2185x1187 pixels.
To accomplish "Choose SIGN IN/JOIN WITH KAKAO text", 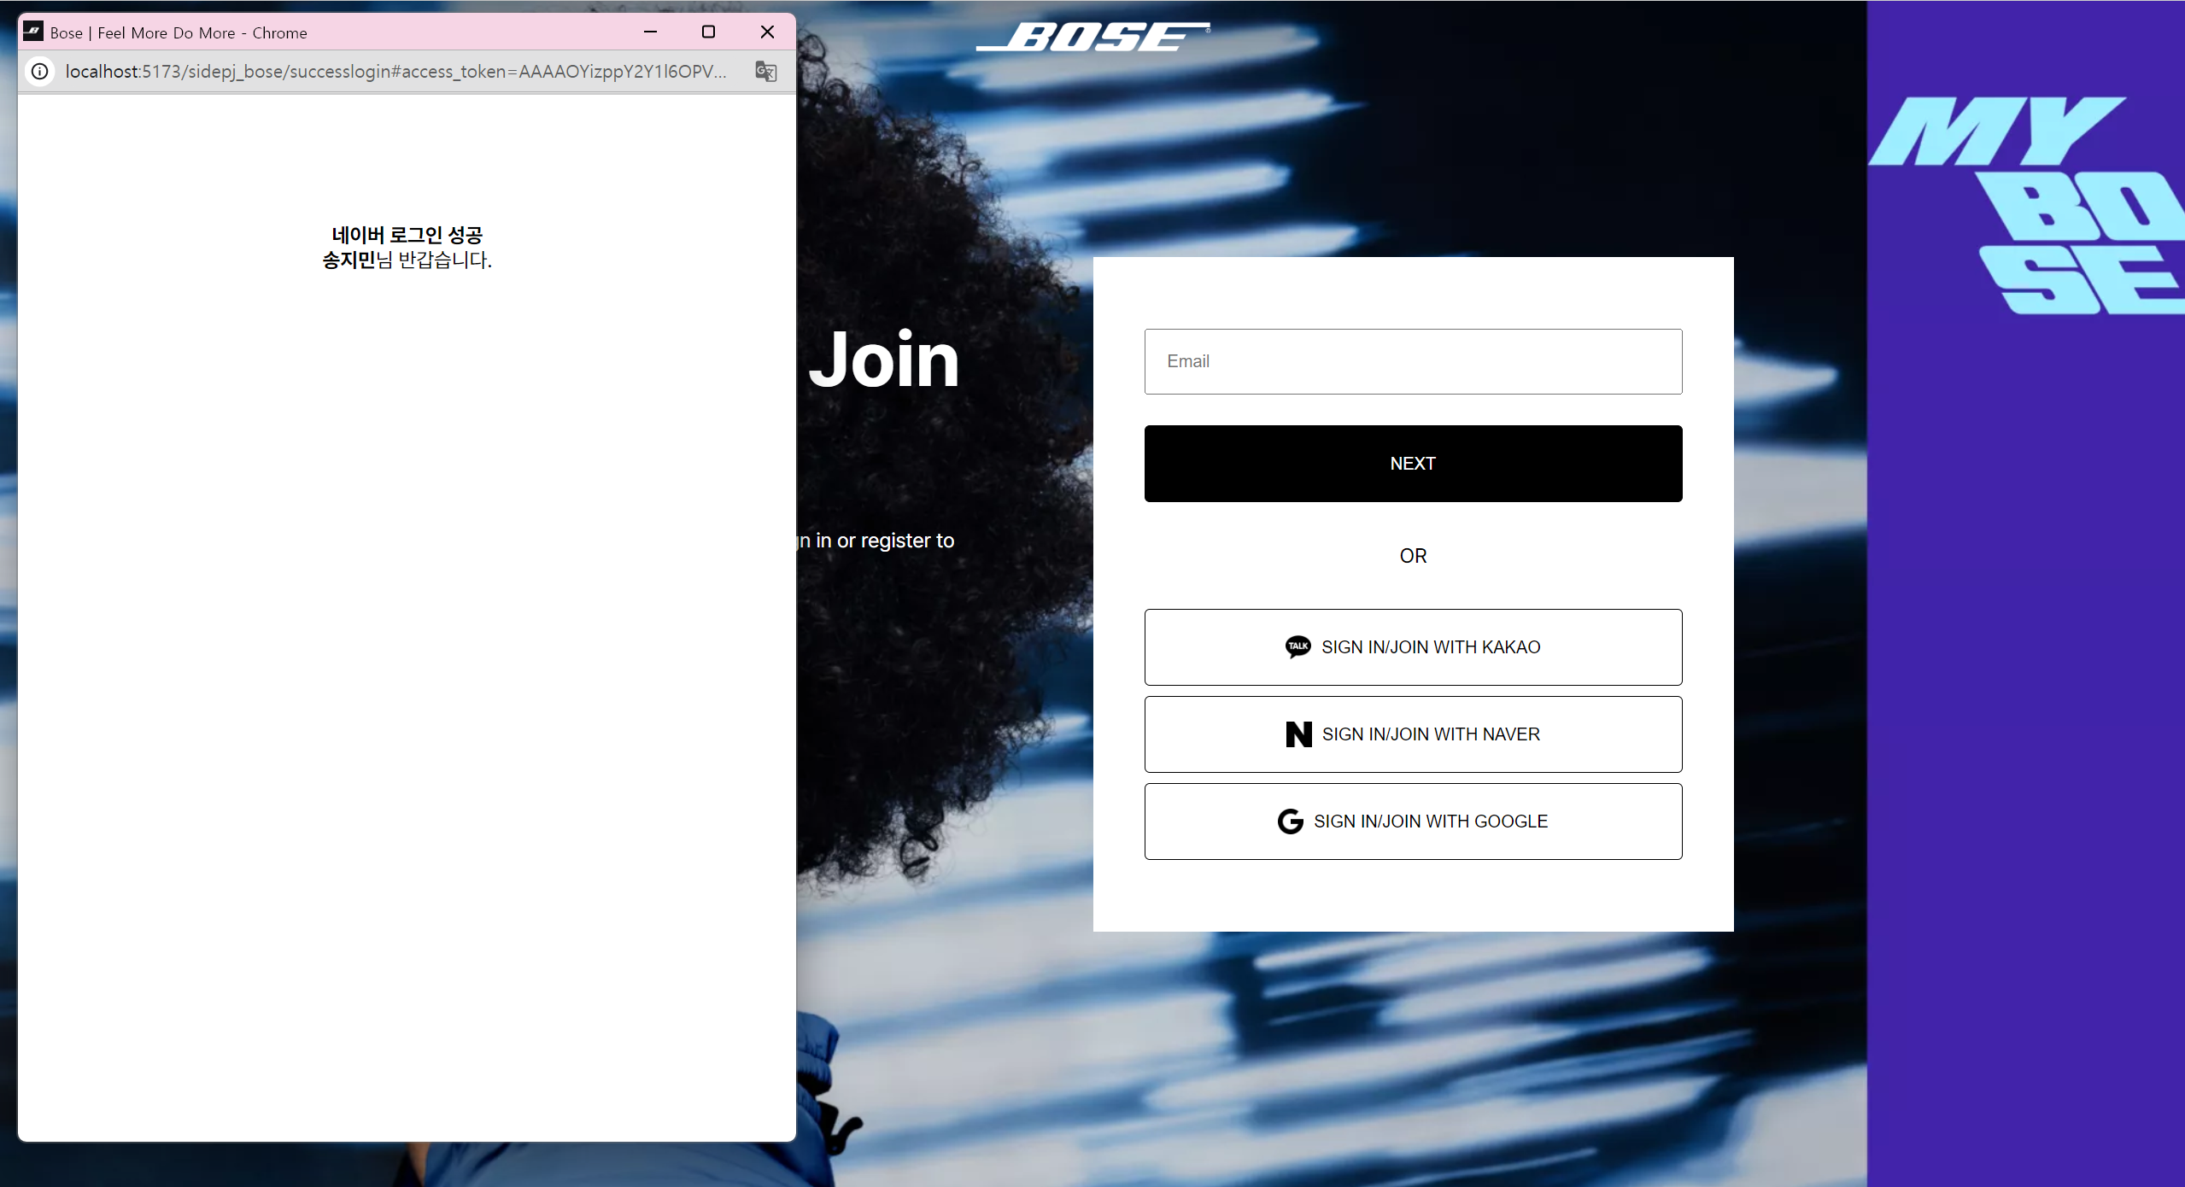I will point(1431,647).
